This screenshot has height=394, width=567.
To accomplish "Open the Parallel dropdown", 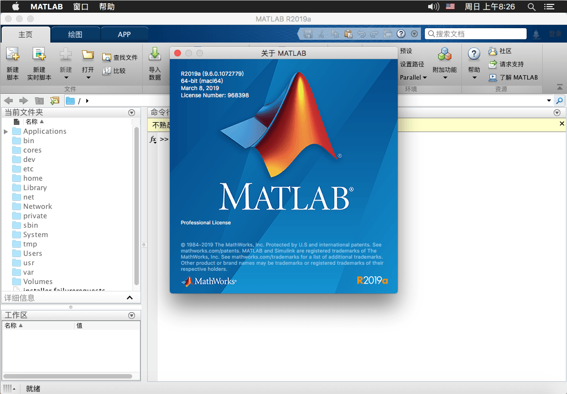I will click(413, 77).
